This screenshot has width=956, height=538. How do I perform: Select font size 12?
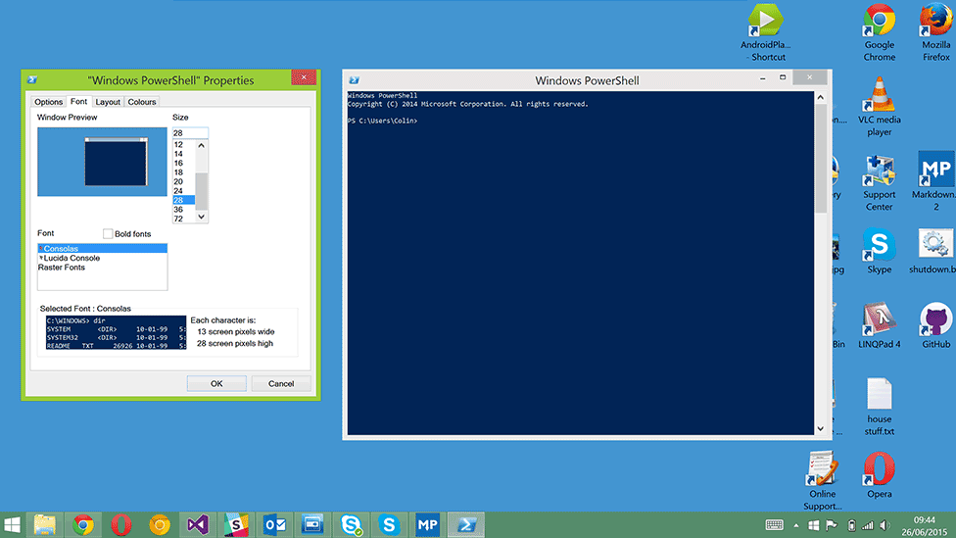(183, 145)
